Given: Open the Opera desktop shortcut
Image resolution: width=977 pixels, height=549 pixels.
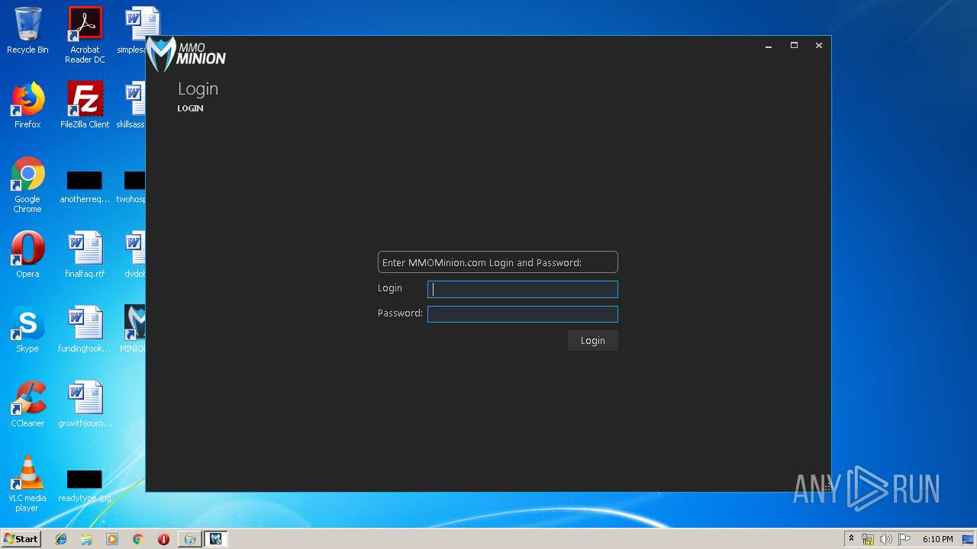Looking at the screenshot, I should click(x=27, y=255).
